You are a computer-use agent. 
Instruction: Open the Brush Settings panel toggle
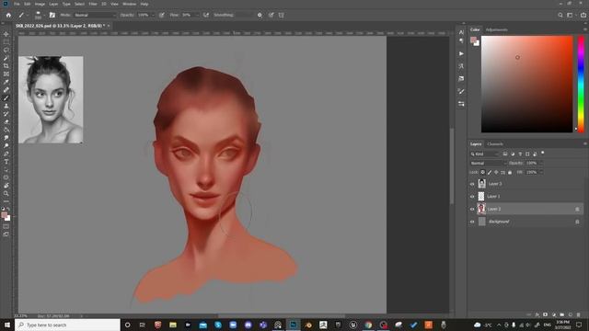[x=52, y=15]
